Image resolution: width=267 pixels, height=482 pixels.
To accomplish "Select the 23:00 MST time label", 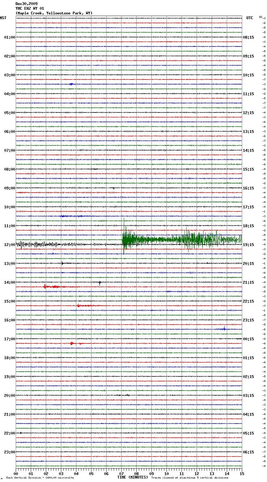I will [9, 452].
